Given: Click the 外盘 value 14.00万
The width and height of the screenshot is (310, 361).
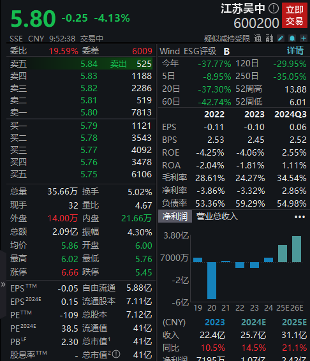Looking at the screenshot, I should tap(63, 218).
